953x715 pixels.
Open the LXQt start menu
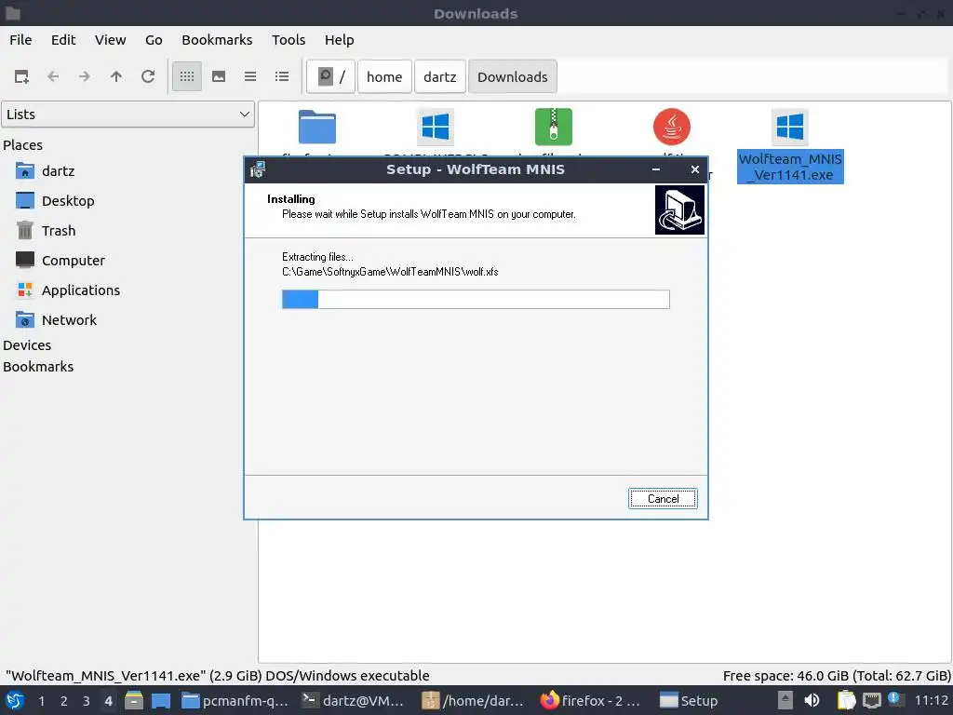(x=15, y=700)
